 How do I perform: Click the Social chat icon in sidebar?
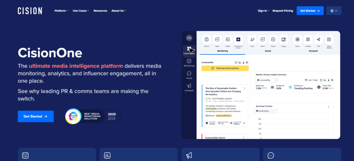[189, 75]
